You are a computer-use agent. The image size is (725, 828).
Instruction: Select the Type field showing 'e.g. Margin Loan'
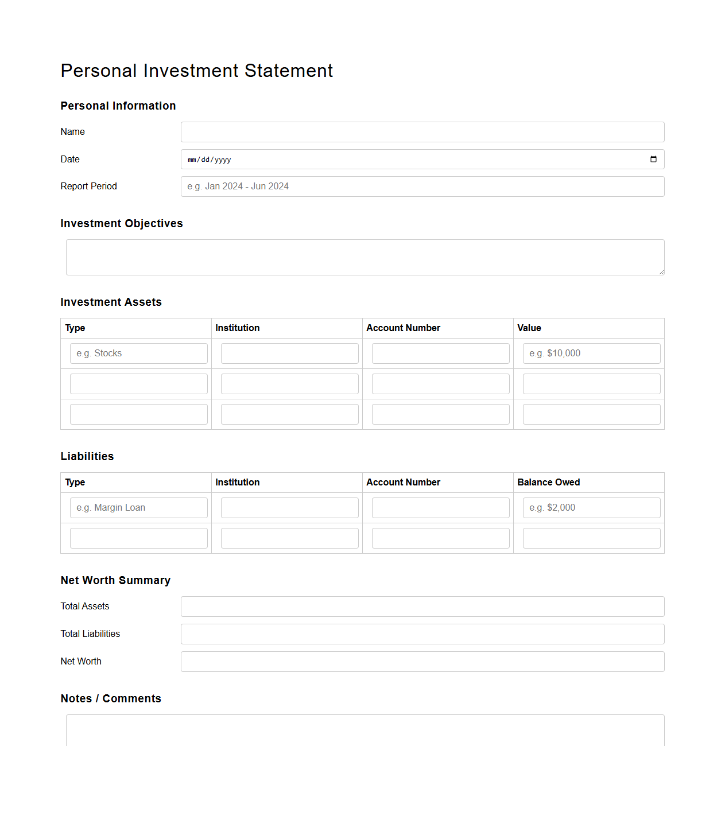pos(138,507)
